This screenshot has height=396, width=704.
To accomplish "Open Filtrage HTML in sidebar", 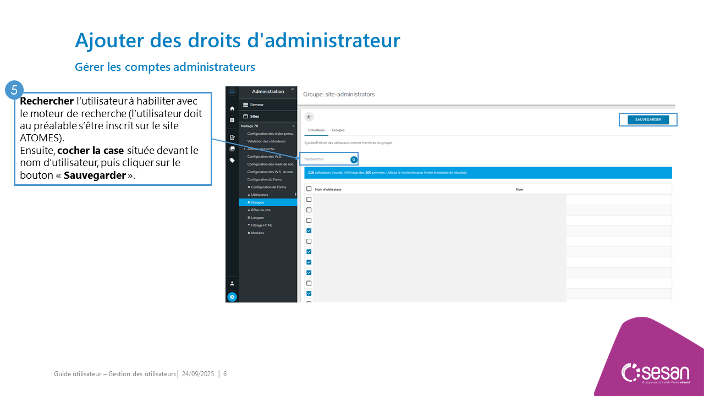I will tap(261, 226).
